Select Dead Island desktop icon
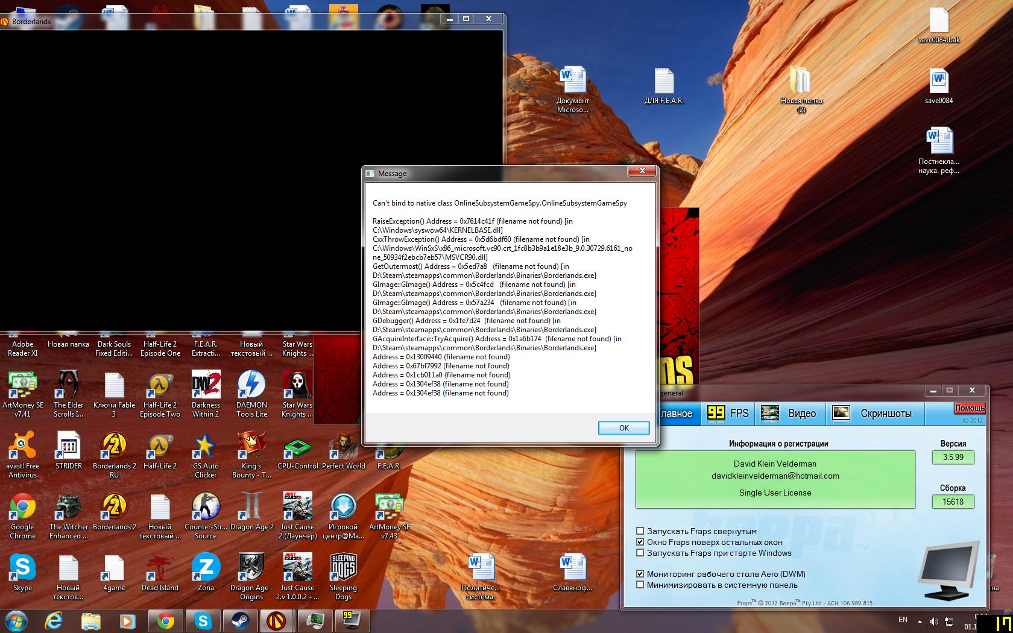This screenshot has height=633, width=1013. point(160,573)
